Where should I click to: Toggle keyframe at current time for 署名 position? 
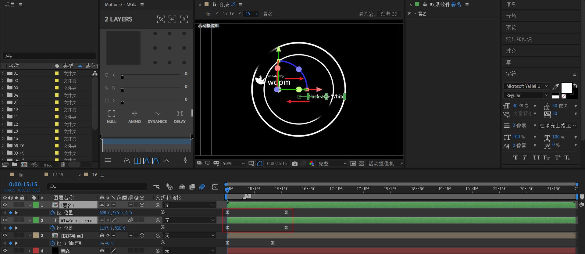(x=10, y=213)
